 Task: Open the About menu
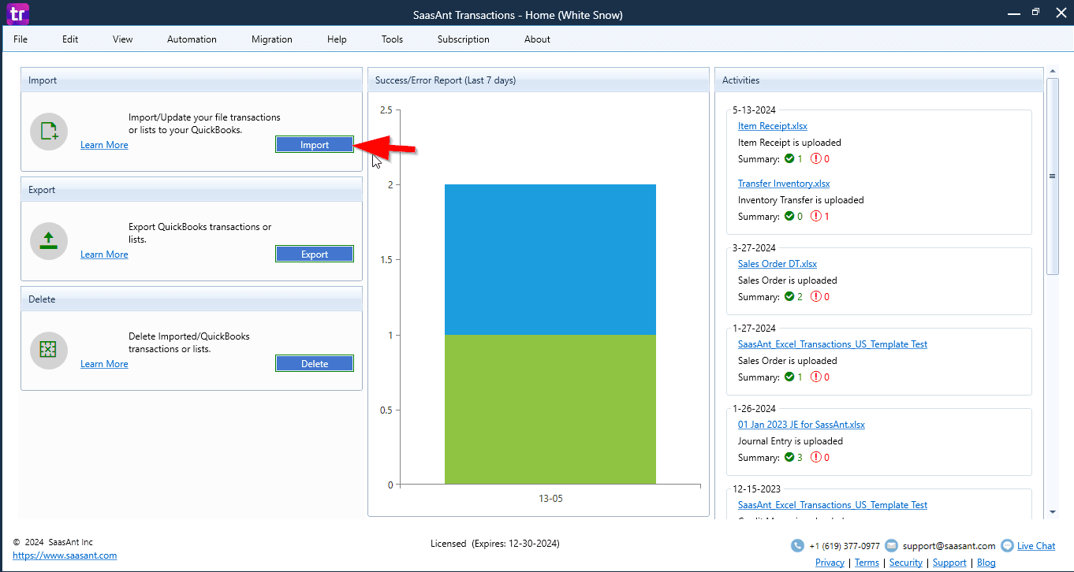click(537, 39)
